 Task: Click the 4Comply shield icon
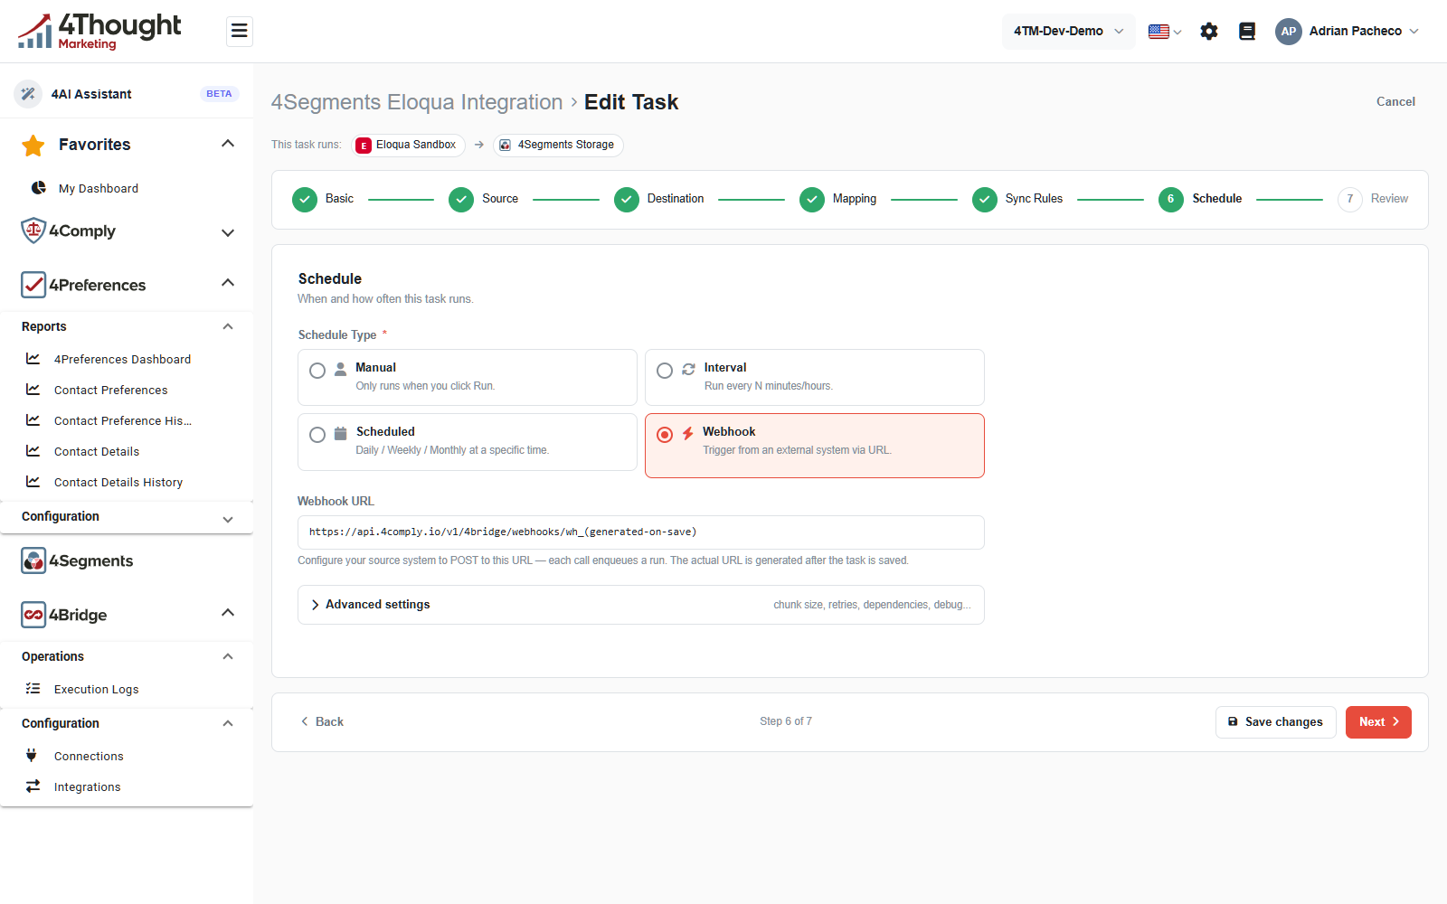(x=33, y=231)
